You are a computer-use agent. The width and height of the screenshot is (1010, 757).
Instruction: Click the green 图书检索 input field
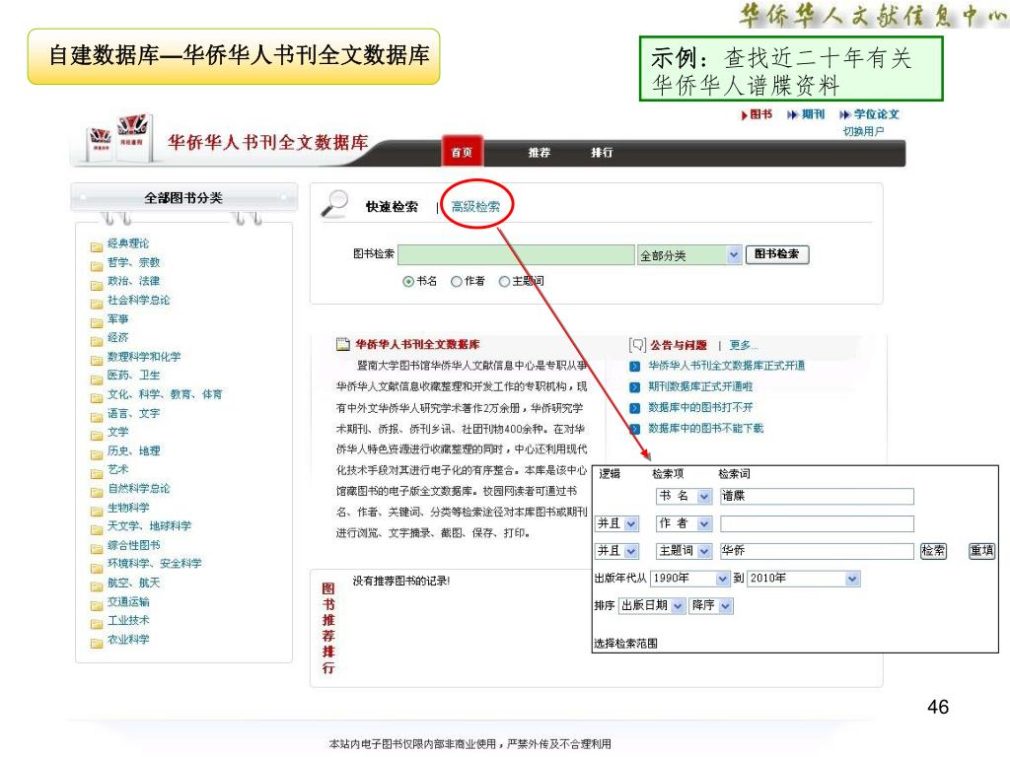click(x=517, y=255)
